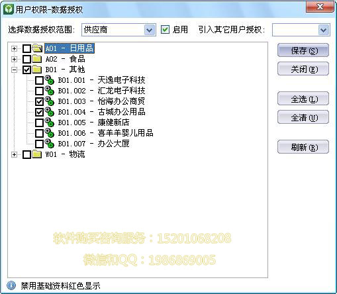Image resolution: width=337 pixels, height=294 pixels.
Task: Check the B01.002 汇龙电子科技 checkbox
Action: pos(40,91)
